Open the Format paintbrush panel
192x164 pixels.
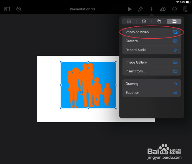(x=141, y=9)
